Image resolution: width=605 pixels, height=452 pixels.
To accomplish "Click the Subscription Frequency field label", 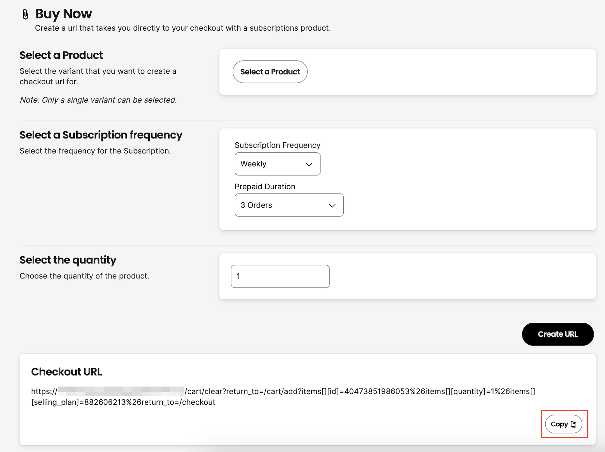I will coord(277,145).
